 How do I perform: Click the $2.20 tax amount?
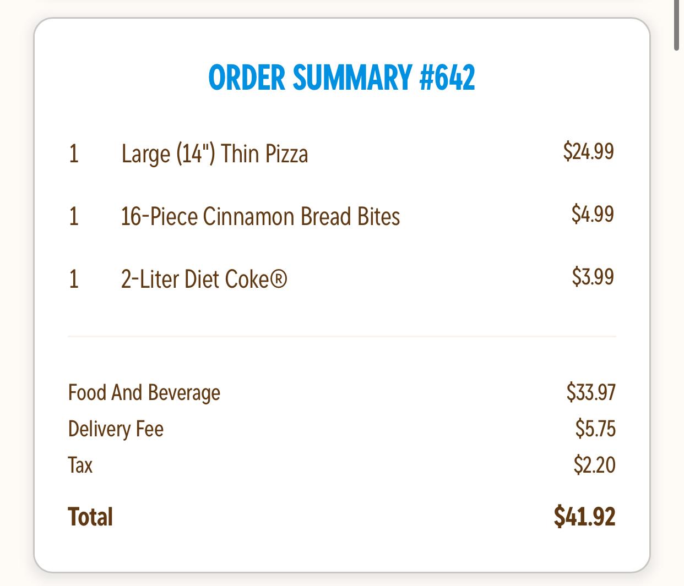594,465
